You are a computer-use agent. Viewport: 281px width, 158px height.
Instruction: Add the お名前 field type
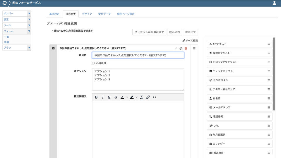[x=240, y=98]
